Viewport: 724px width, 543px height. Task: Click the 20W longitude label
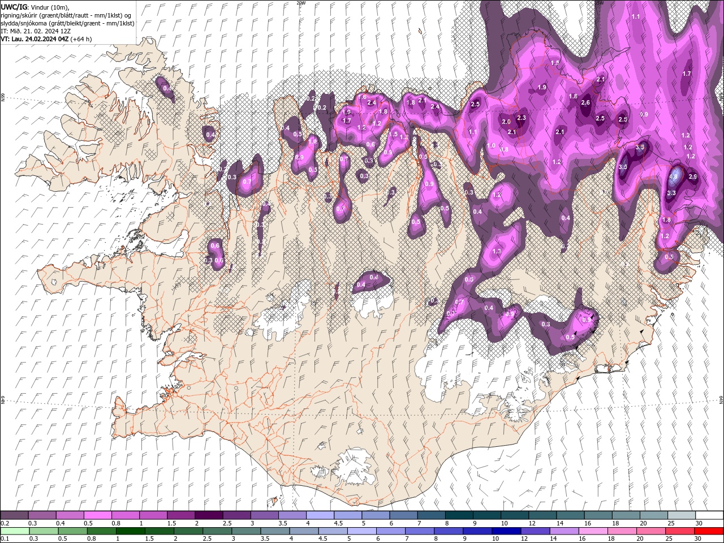coord(301,3)
